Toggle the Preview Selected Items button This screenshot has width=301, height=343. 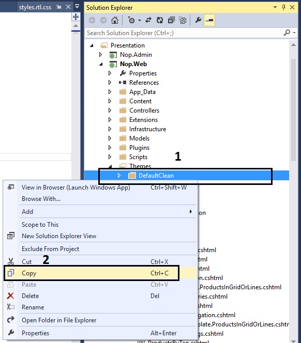pos(209,20)
